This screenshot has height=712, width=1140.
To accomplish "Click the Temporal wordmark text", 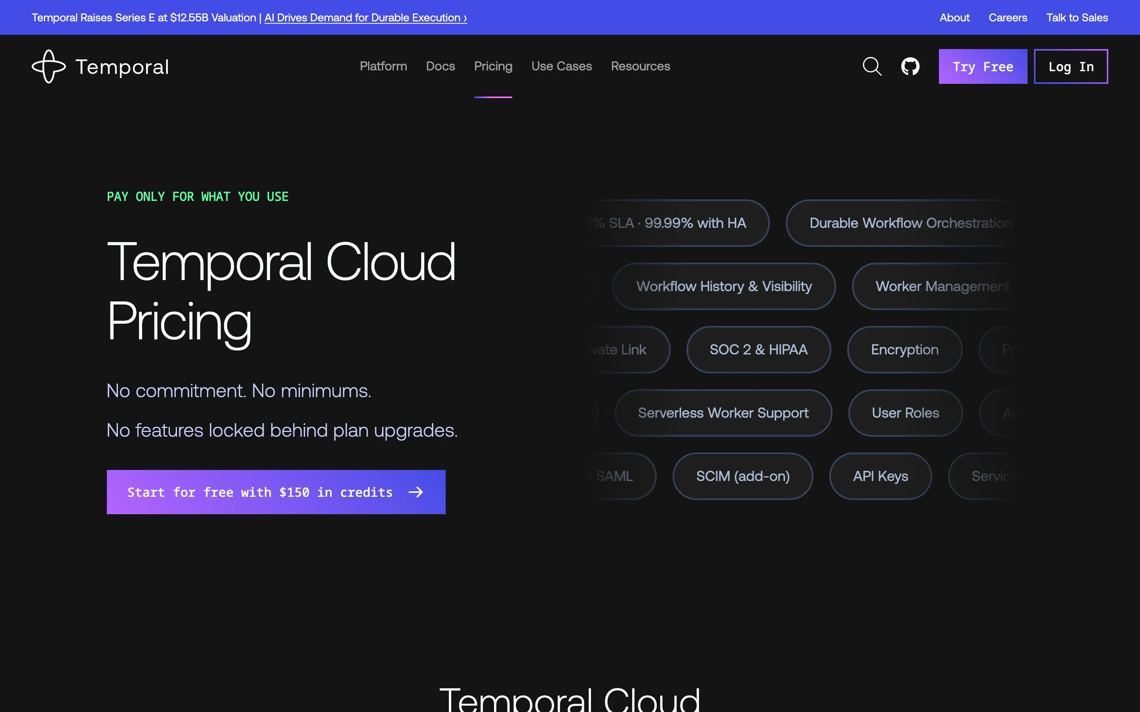I will (x=122, y=67).
